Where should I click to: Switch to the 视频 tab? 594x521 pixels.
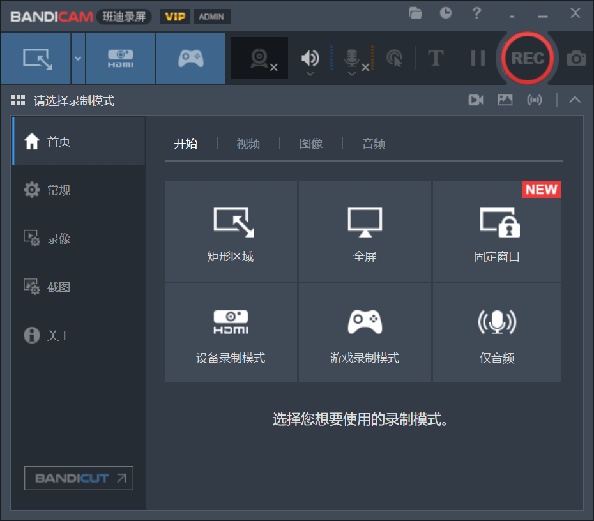point(248,144)
